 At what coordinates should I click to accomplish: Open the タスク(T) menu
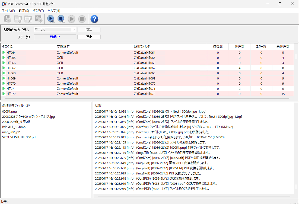[38, 11]
